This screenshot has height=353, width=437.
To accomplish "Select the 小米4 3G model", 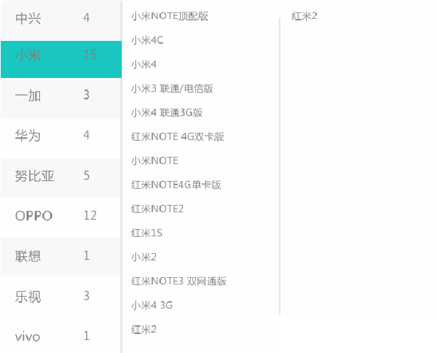I will pos(151,305).
